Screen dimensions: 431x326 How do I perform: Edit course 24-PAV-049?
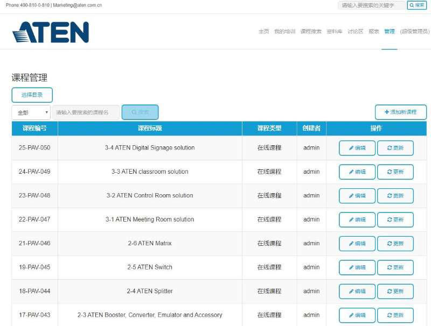[357, 172]
